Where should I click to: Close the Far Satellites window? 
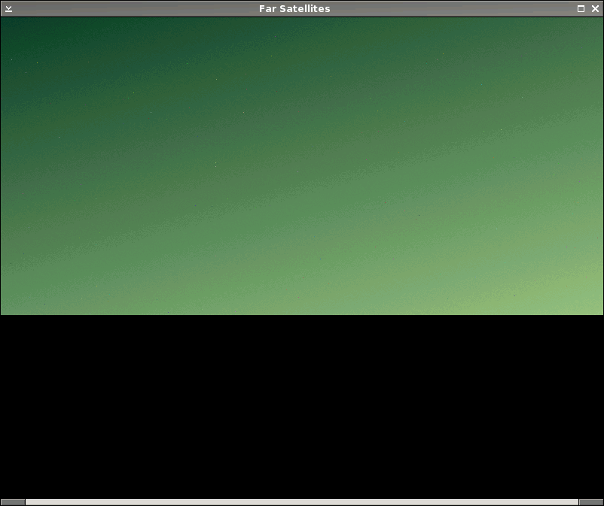pyautogui.click(x=595, y=8)
